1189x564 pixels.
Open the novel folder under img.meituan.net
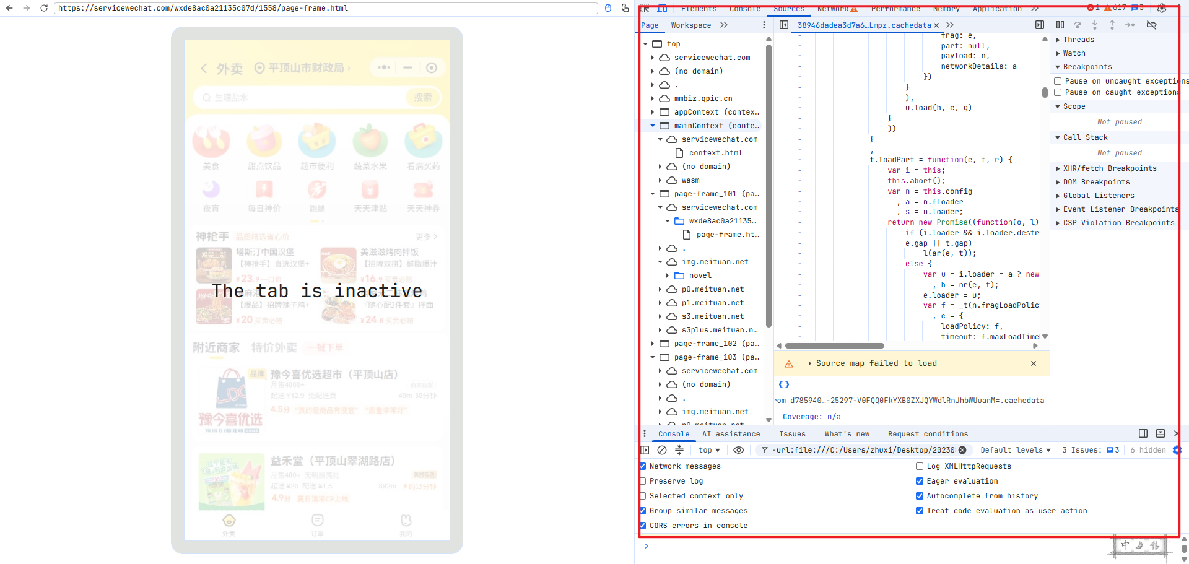[700, 275]
